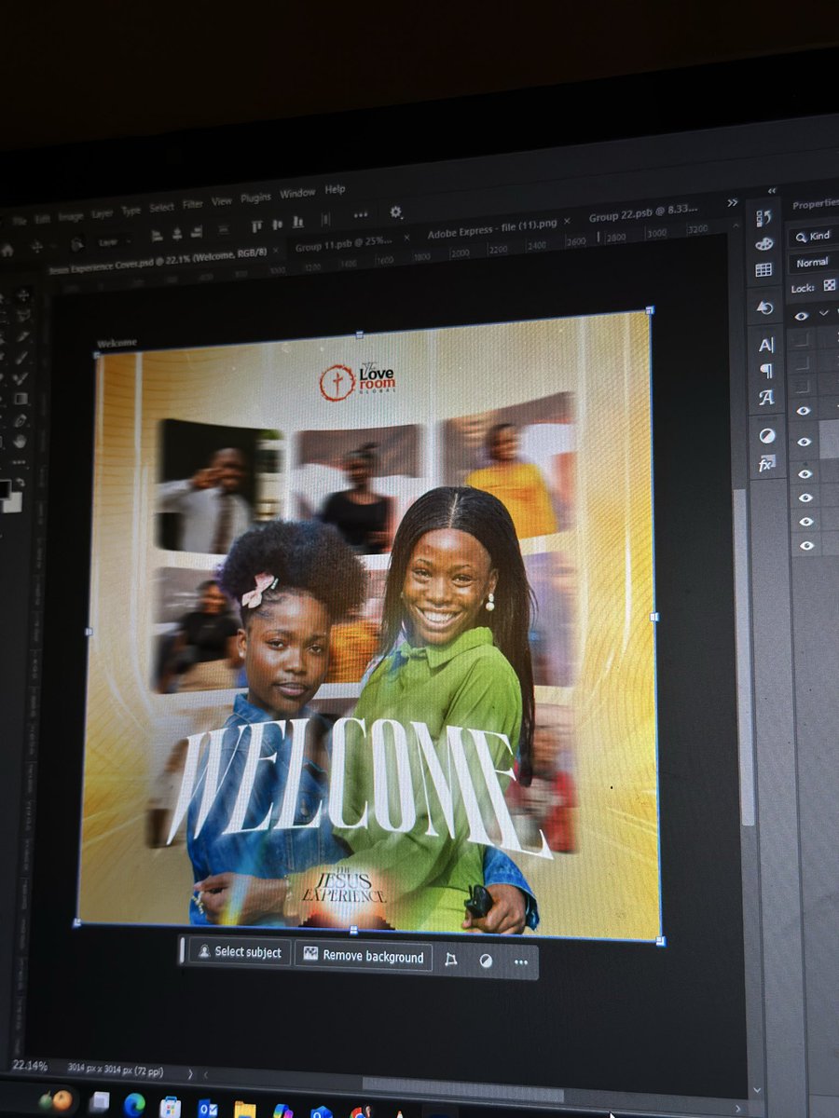This screenshot has height=1118, width=839.
Task: Open the Character panel icon
Action: click(766, 345)
